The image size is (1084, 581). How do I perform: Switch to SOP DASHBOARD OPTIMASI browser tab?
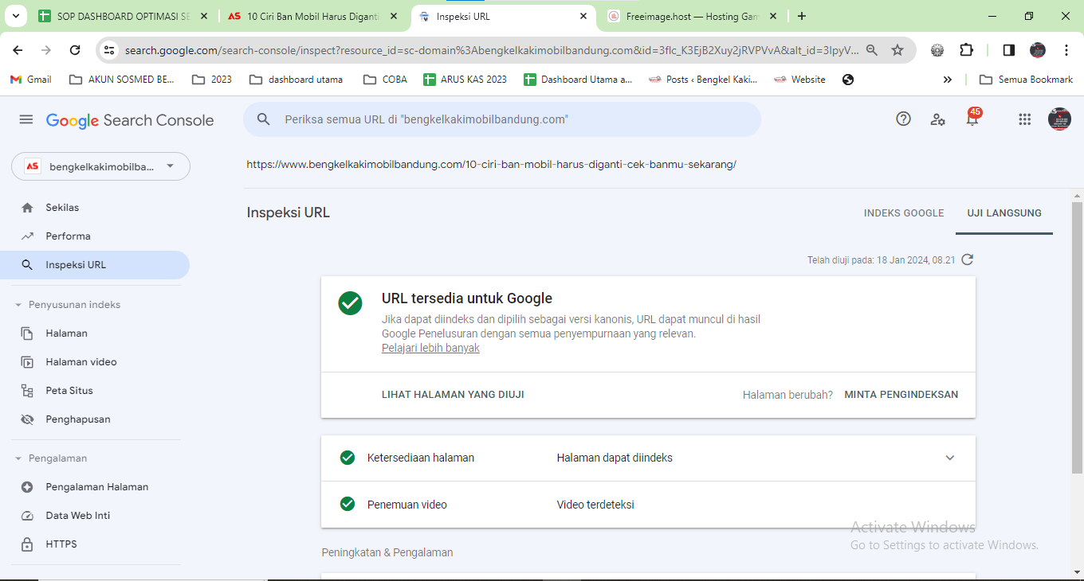point(124,16)
